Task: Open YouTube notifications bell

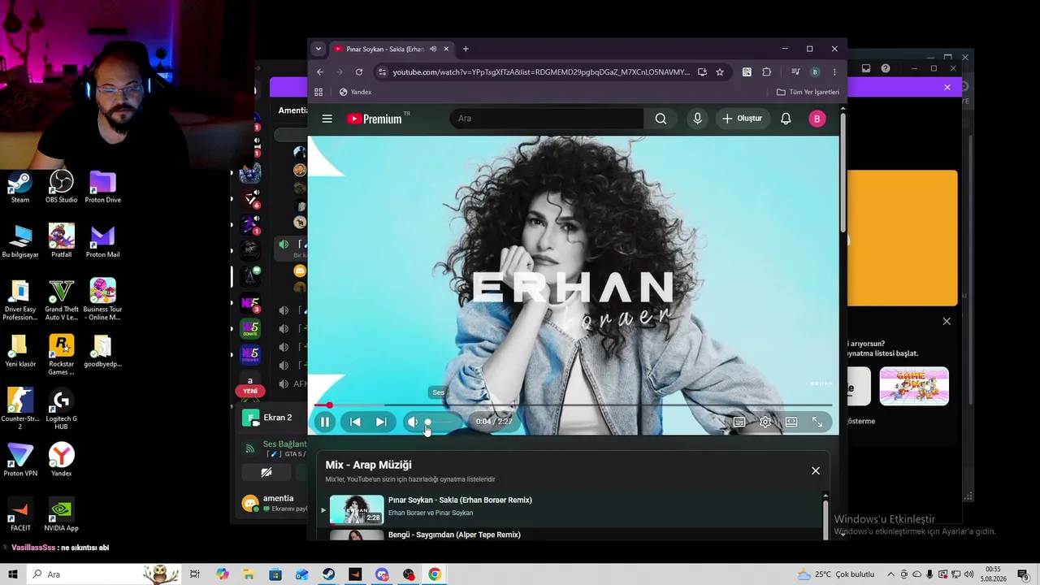Action: point(786,119)
